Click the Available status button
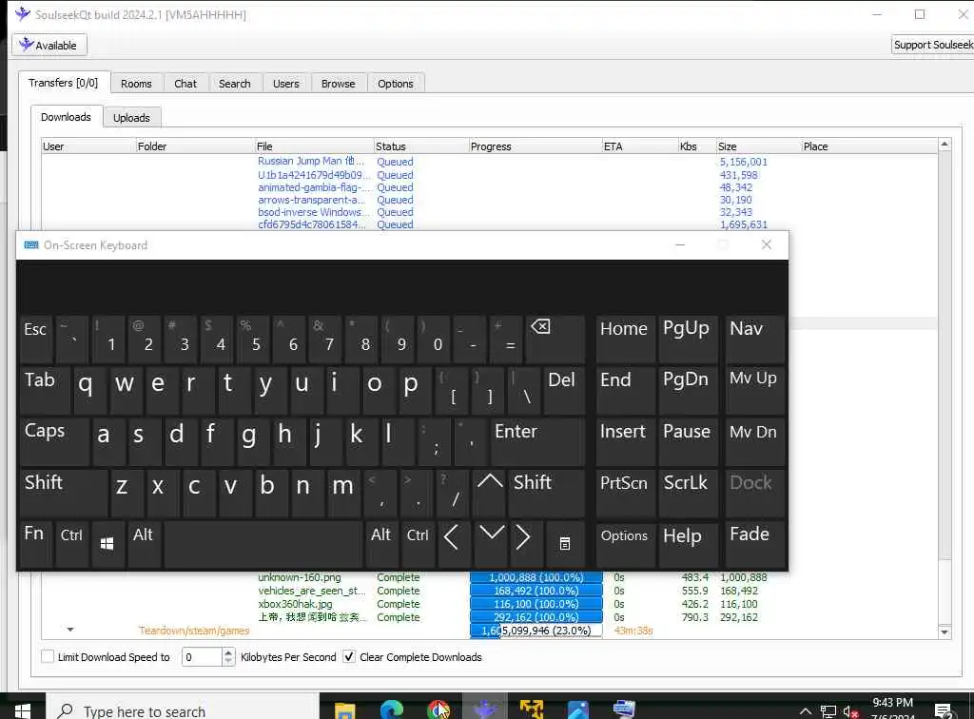Image resolution: width=974 pixels, height=719 pixels. click(49, 46)
